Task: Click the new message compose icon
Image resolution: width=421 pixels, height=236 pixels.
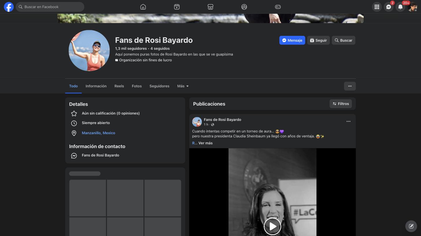Action: point(411,226)
